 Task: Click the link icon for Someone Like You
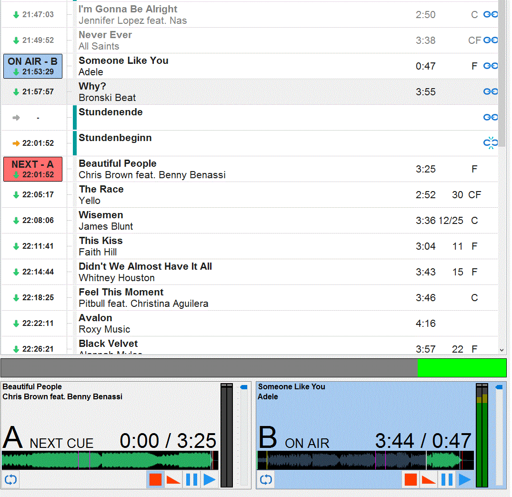[490, 66]
